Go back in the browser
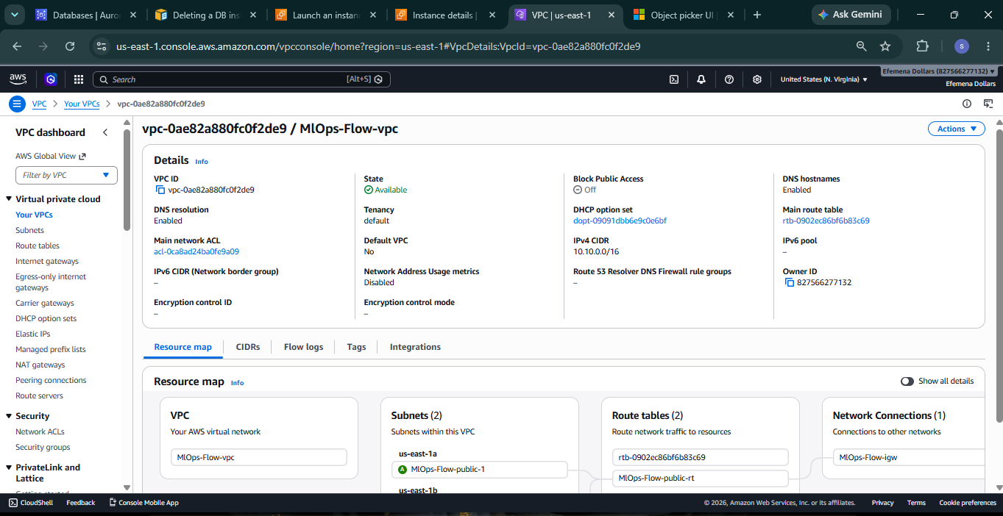Viewport: 1003px width, 516px height. tap(17, 46)
